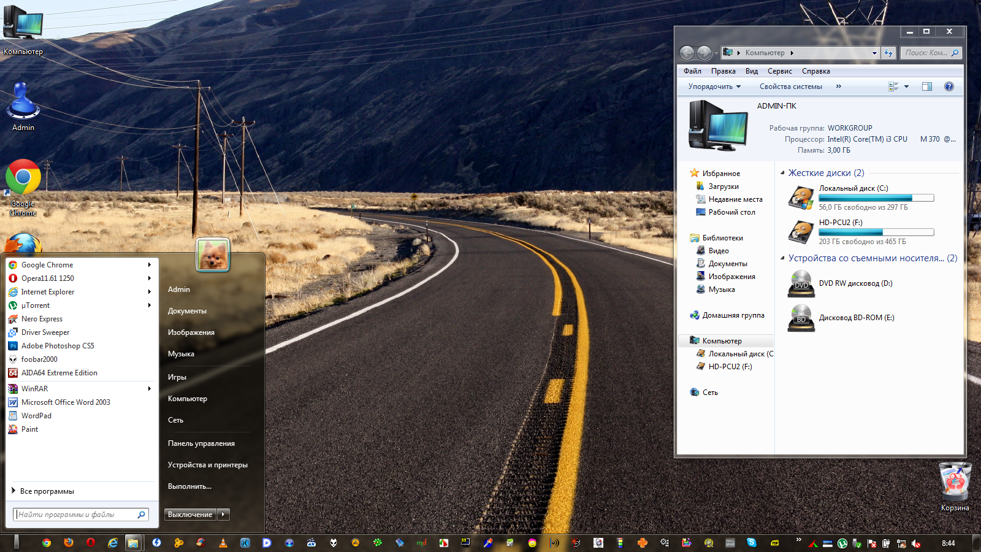Open the Упорядочить dropdown
This screenshot has width=981, height=552.
[x=714, y=86]
